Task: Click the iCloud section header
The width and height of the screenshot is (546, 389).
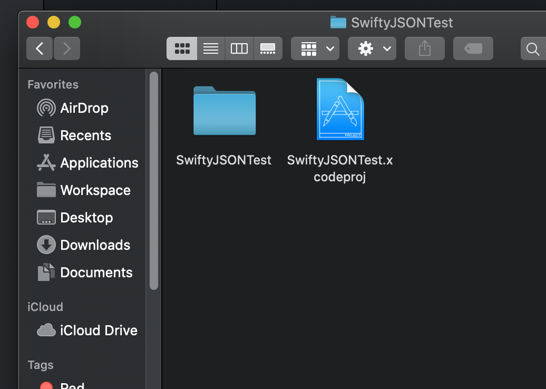Action: point(45,307)
